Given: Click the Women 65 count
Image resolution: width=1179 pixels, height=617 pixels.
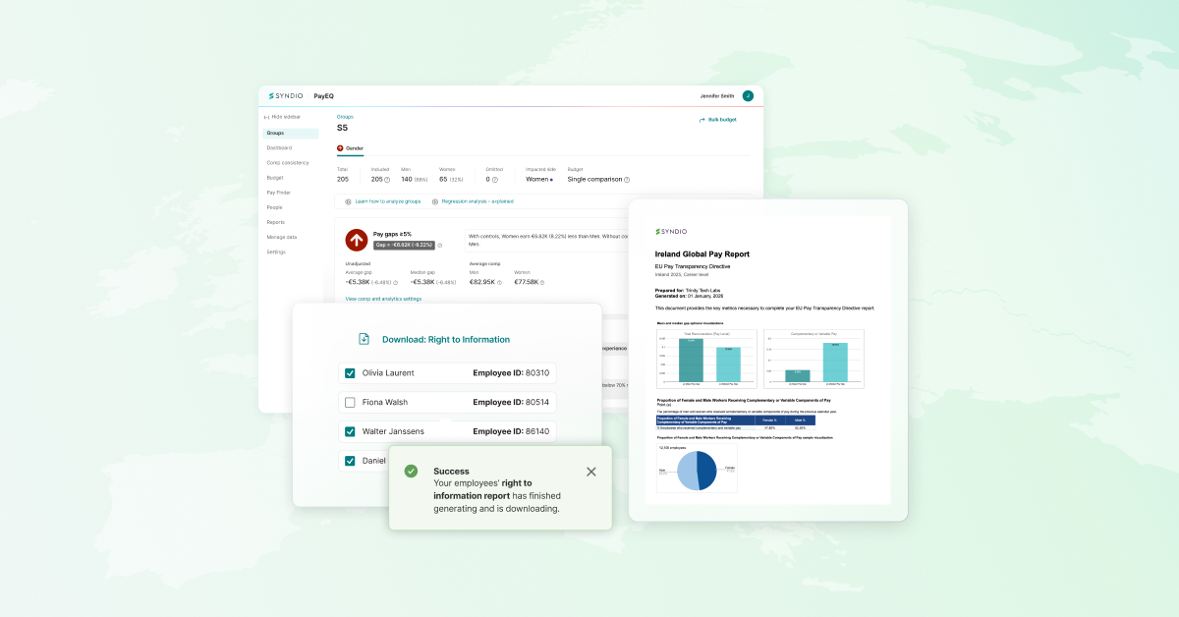Looking at the screenshot, I should pyautogui.click(x=443, y=180).
